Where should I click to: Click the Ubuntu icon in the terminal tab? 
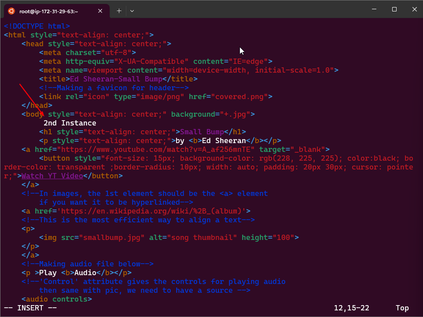pos(11,11)
